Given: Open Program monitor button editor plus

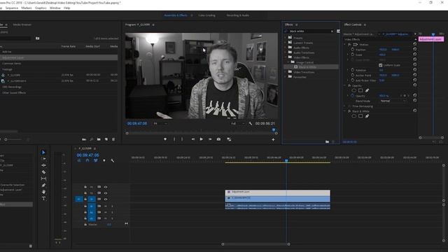Looking at the screenshot, I should tap(273, 139).
